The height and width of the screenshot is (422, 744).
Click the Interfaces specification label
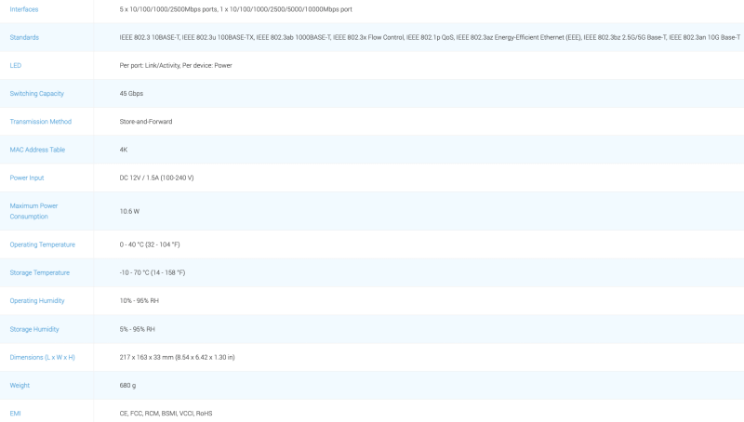[x=24, y=9]
